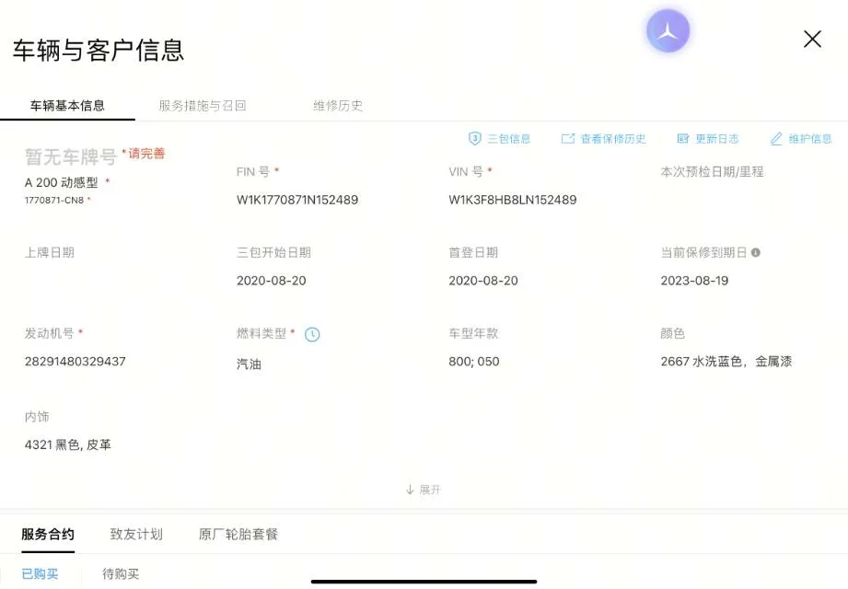
Task: Switch to 服务措施与召回 tab
Action: tap(203, 105)
